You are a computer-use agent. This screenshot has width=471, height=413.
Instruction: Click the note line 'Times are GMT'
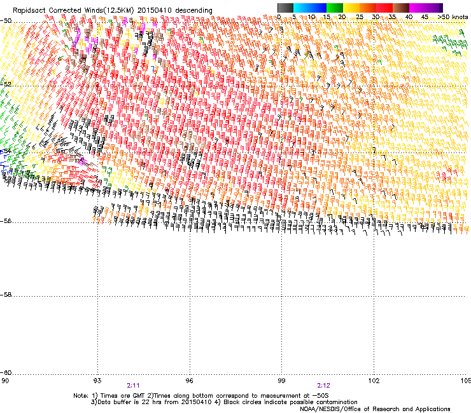click(x=123, y=396)
